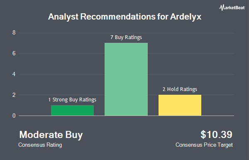Click the y-axis label 6
The width and height of the screenshot is (249, 160).
point(14,54)
